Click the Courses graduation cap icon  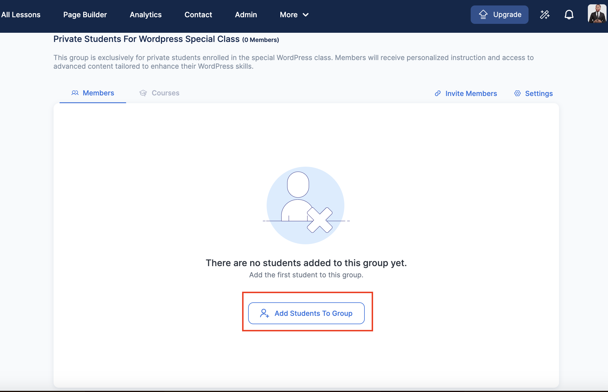click(x=143, y=93)
